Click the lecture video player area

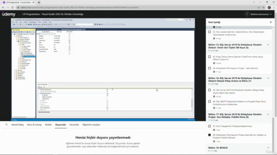tap(103, 69)
